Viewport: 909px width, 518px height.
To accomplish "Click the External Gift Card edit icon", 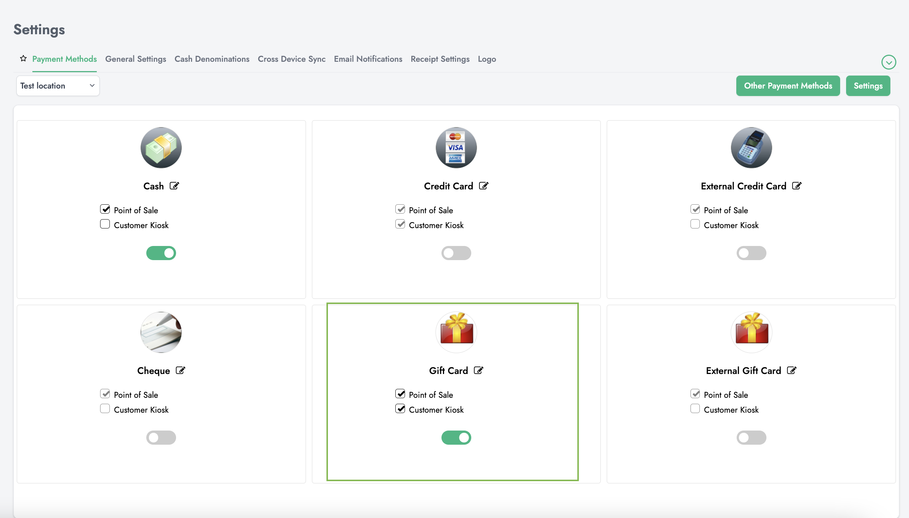I will coord(791,370).
